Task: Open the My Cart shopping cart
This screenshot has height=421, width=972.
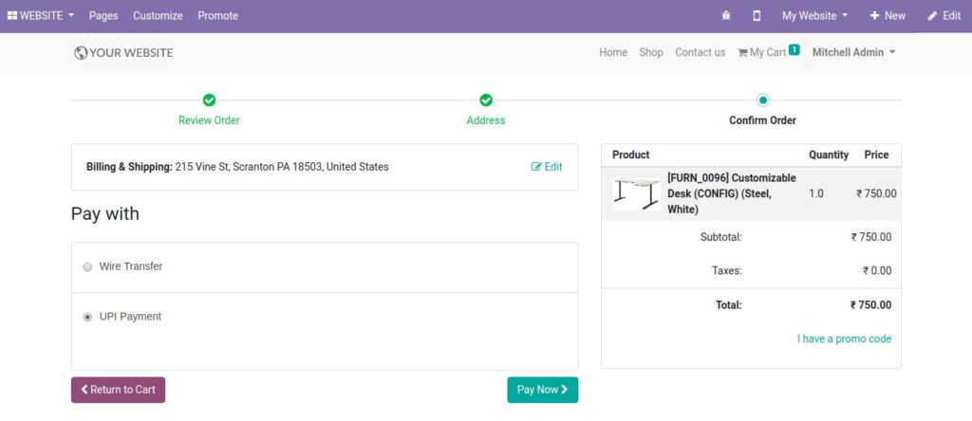Action: (x=767, y=52)
